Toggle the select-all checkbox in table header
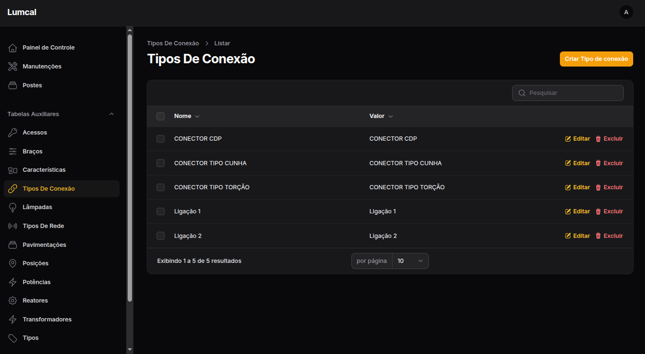Viewport: 645px width, 354px height. [160, 116]
